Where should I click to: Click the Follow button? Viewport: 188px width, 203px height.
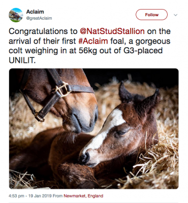(151, 15)
